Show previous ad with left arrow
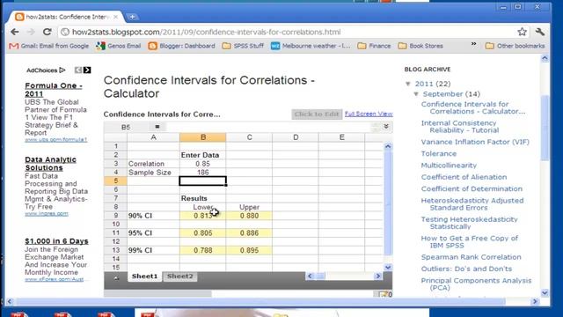This screenshot has width=563, height=317. (x=78, y=70)
